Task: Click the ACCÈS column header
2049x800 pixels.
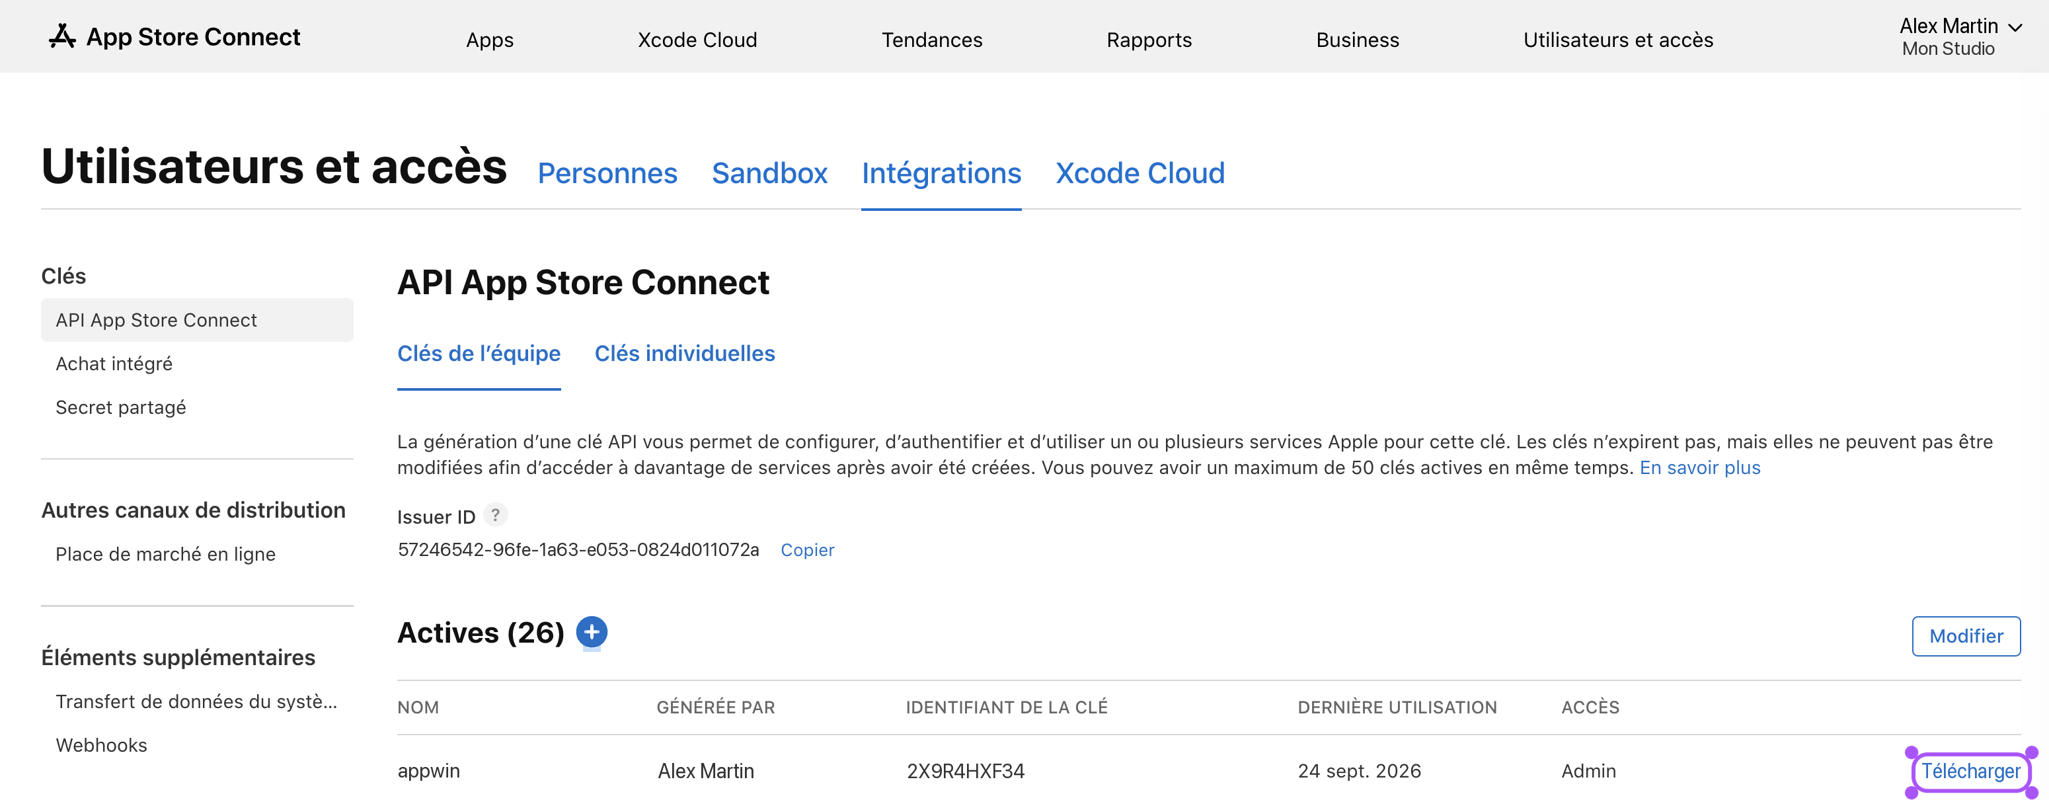Action: (x=1590, y=707)
